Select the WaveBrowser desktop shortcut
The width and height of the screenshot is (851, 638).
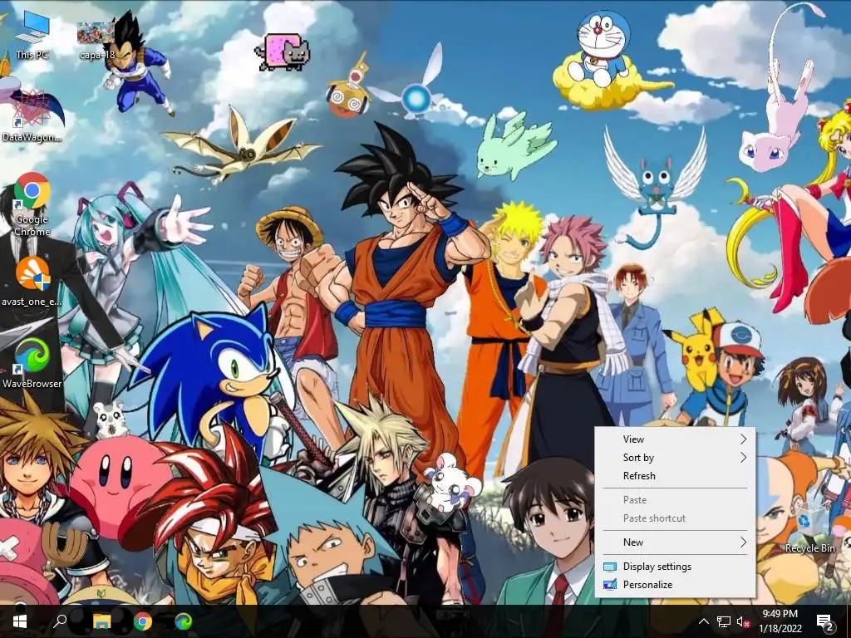coord(32,363)
